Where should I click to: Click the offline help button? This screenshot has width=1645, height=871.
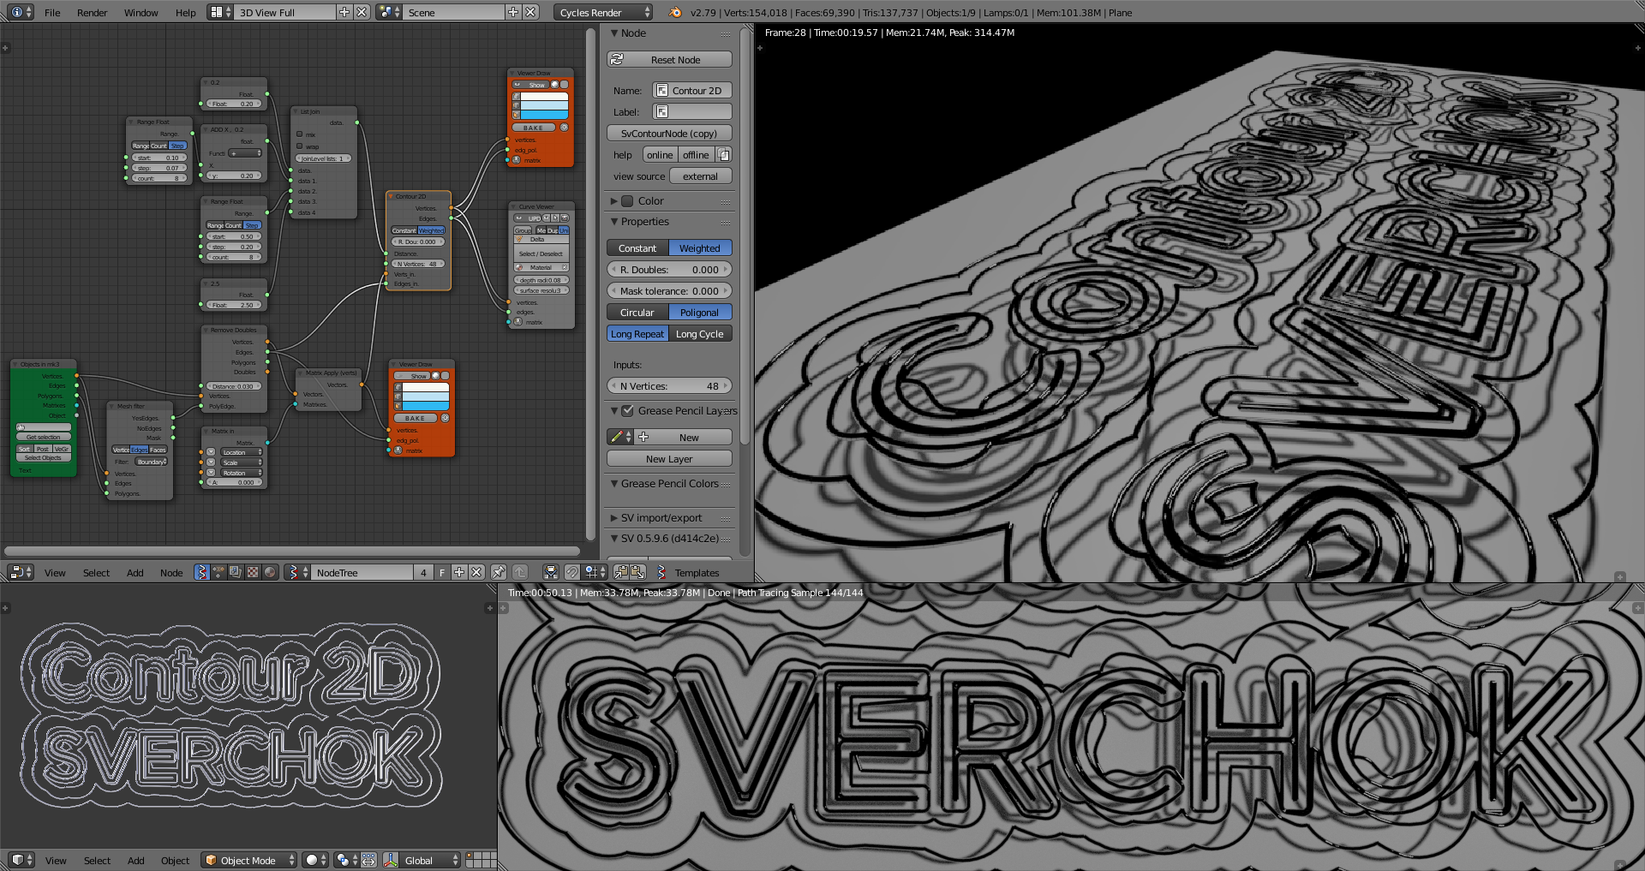click(x=696, y=154)
